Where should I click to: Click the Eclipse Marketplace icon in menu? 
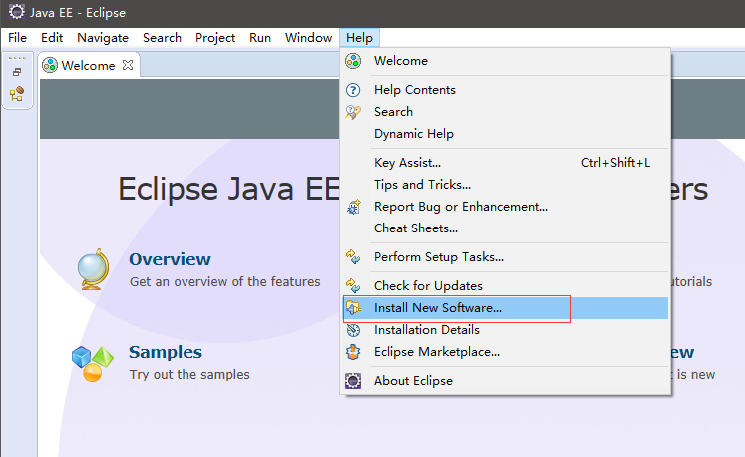353,352
